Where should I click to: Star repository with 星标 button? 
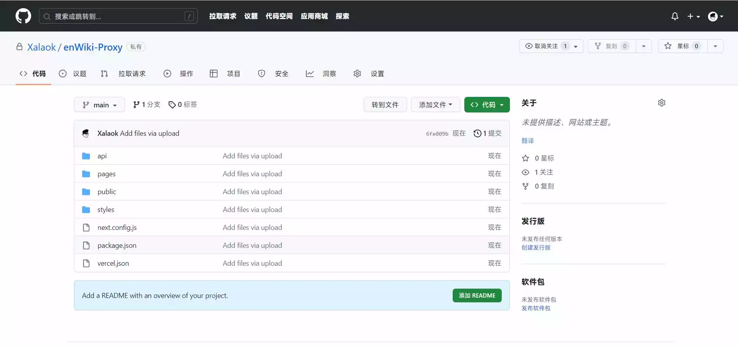click(683, 46)
